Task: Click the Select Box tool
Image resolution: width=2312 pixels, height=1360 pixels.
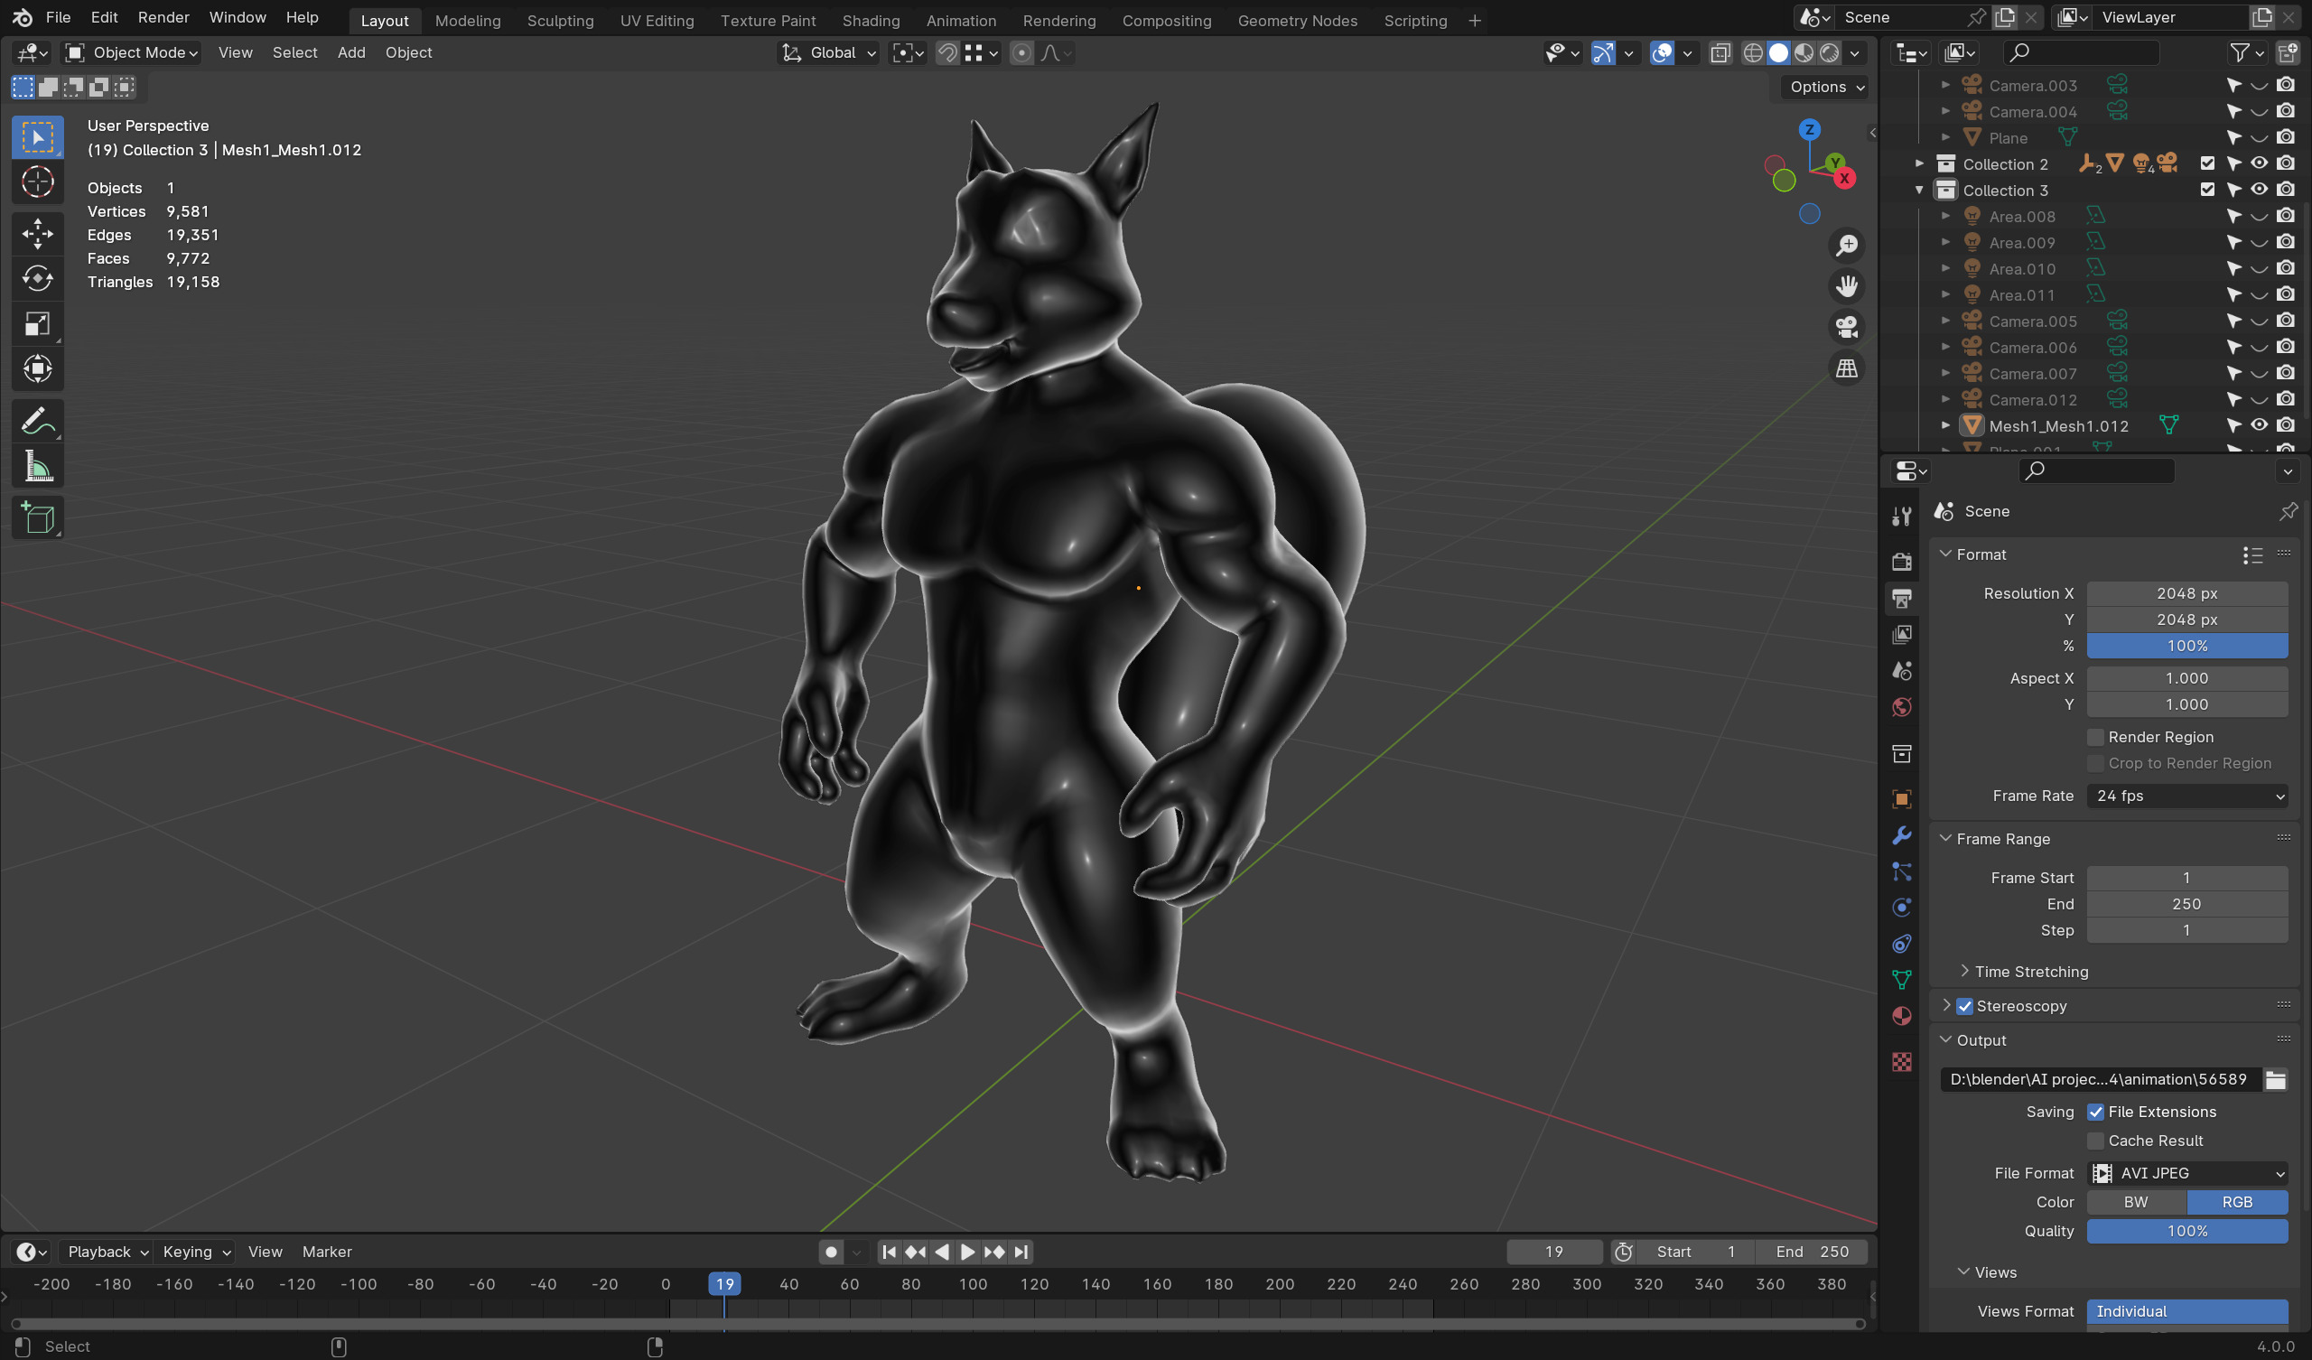Action: tap(38, 136)
